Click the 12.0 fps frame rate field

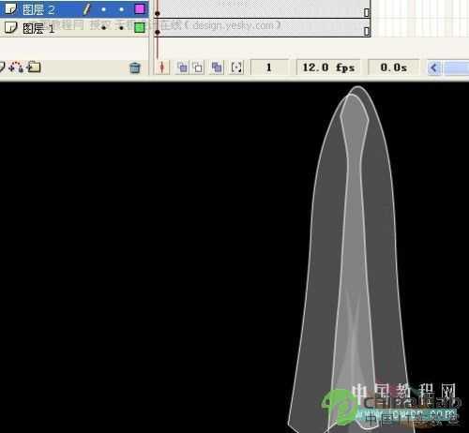pyautogui.click(x=328, y=67)
